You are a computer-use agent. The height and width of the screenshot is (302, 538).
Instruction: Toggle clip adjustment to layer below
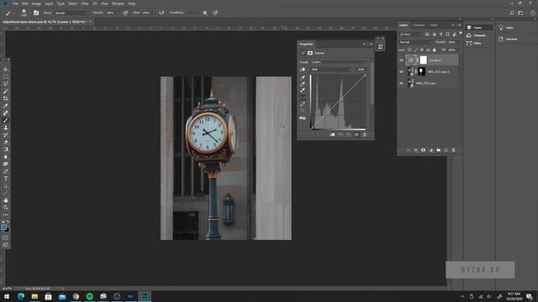(x=332, y=134)
